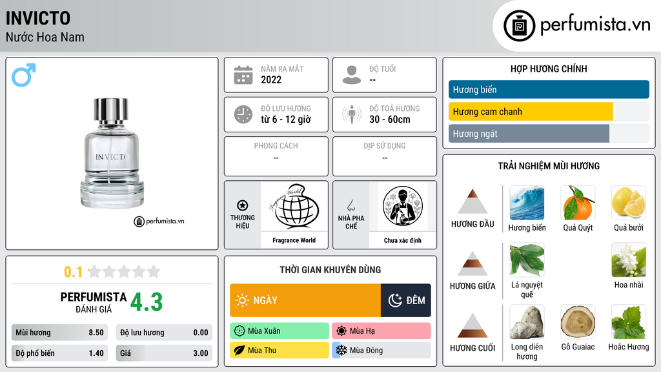Click the 'Chưa xác định' perfumer label

coord(403,240)
